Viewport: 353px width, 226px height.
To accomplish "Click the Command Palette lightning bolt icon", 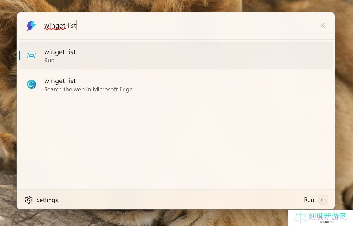I will (32, 26).
